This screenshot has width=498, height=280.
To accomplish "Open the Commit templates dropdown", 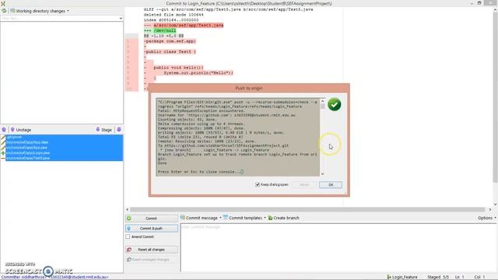I will point(244,218).
